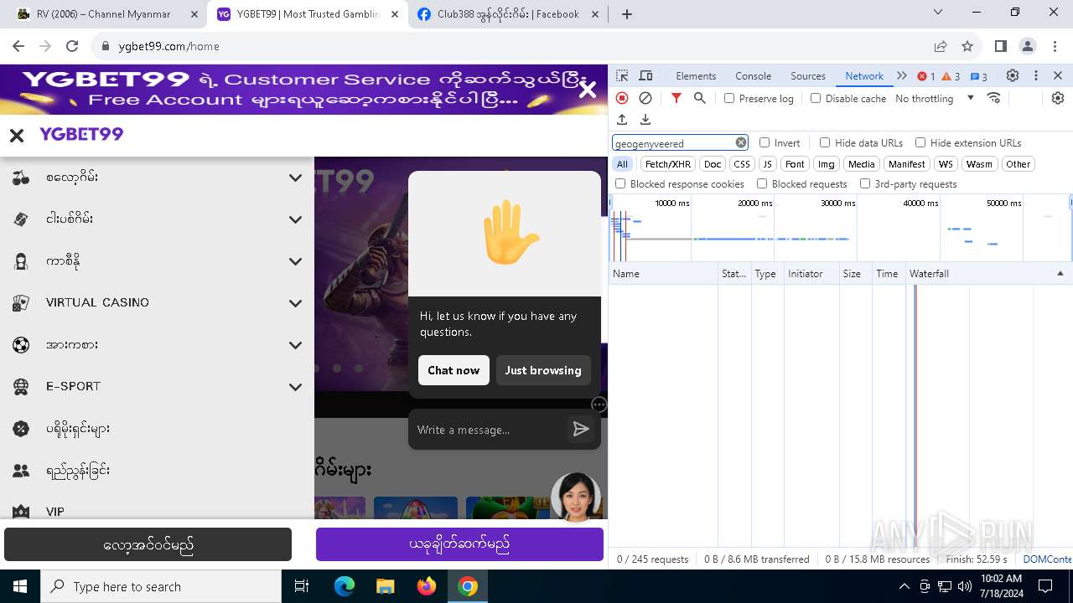Open Microsoft Edge from taskbar
Screen dimensions: 1073x603
coord(345,586)
